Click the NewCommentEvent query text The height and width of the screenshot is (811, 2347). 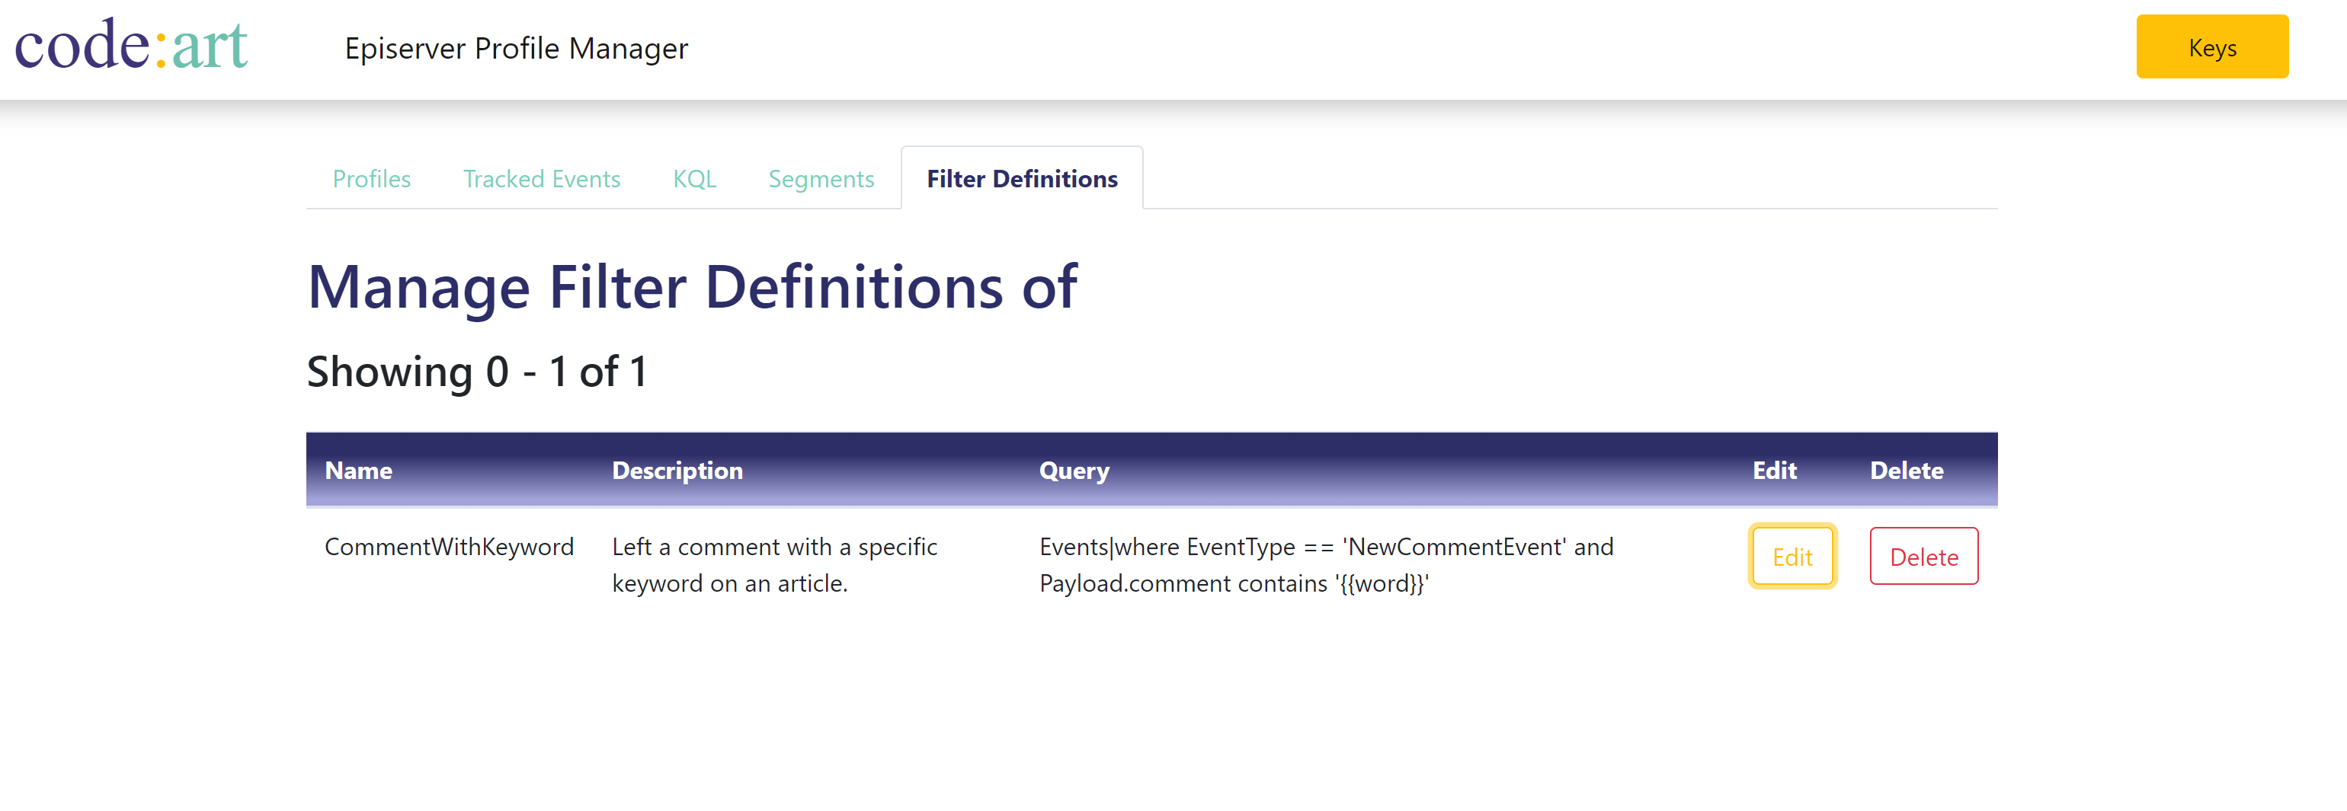tap(1326, 564)
